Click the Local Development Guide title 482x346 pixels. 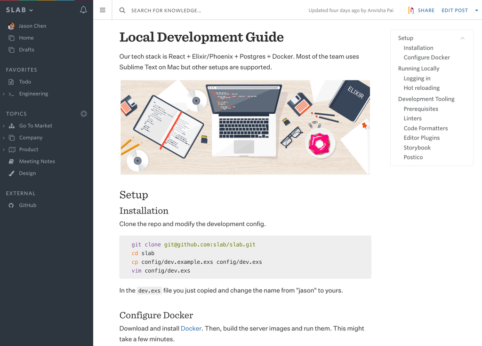[x=201, y=37]
